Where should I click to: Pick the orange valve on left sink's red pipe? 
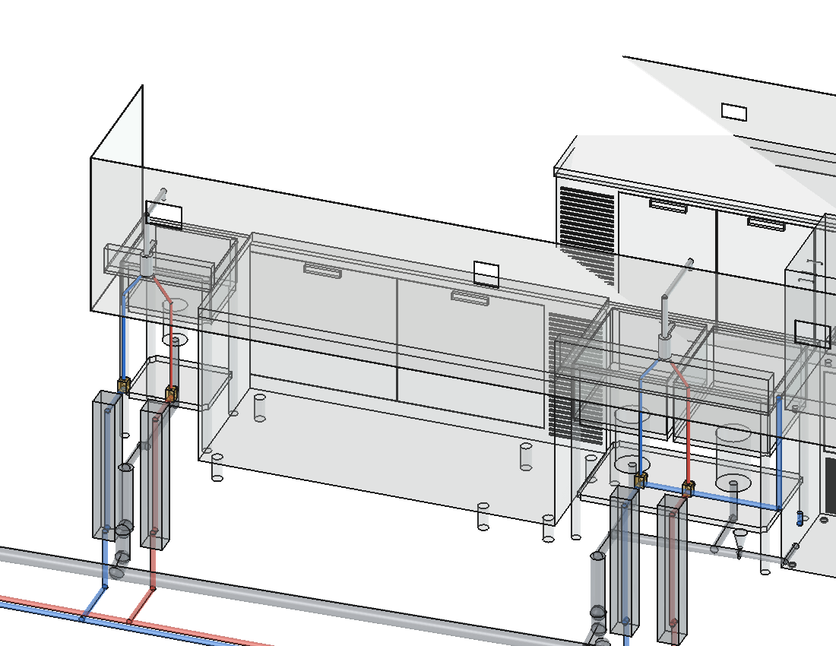pyautogui.click(x=171, y=394)
